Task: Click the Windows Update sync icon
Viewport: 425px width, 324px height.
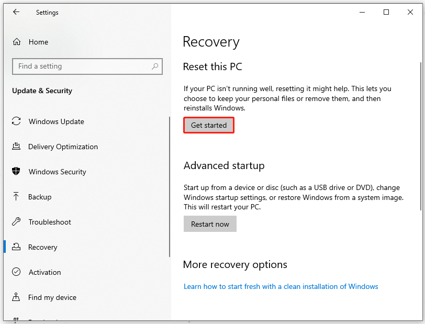Action: coord(16,121)
